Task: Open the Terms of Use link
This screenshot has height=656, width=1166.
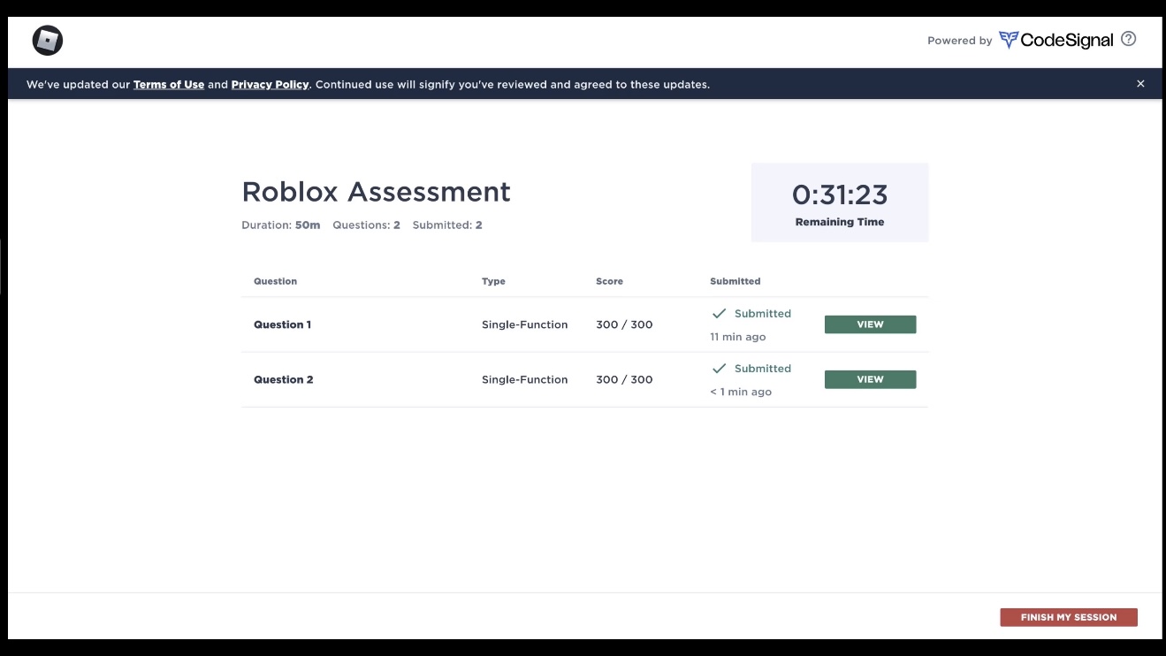Action: click(x=169, y=85)
